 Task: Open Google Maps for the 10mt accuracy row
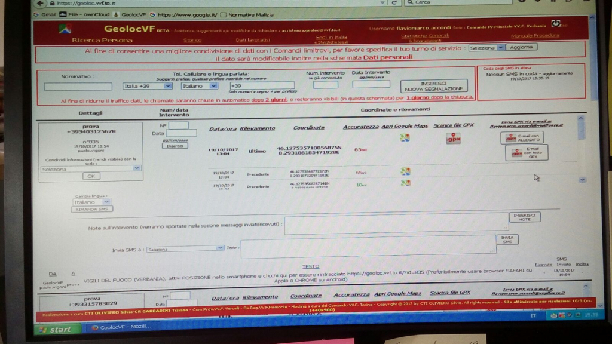(406, 183)
